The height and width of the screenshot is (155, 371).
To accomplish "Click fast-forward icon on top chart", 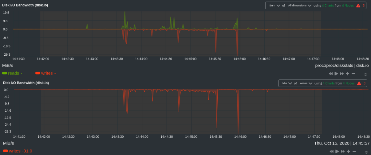I will [342, 74].
